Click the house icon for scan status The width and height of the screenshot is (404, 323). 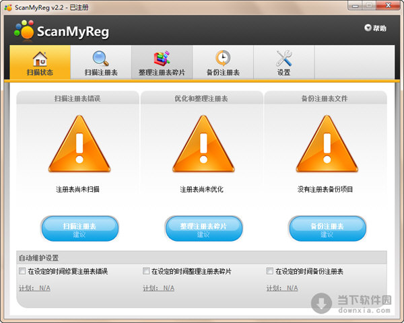coord(40,59)
